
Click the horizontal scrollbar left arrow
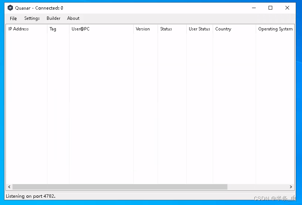click(x=9, y=187)
